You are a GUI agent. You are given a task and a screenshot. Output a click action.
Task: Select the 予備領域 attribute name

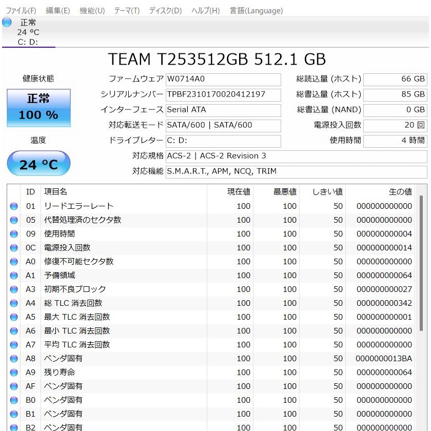click(x=60, y=276)
